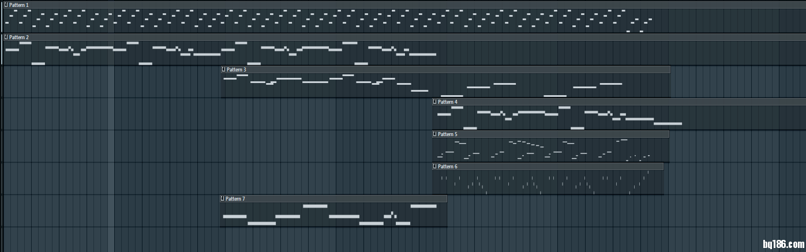Viewport: 806px width, 252px height.
Task: Click the Pattern 5 clip corner icon
Action: pos(434,134)
